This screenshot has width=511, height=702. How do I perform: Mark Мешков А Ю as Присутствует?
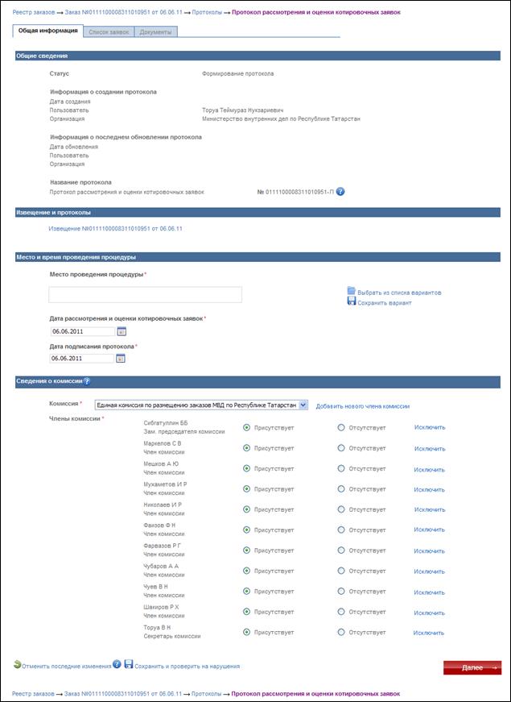point(246,468)
